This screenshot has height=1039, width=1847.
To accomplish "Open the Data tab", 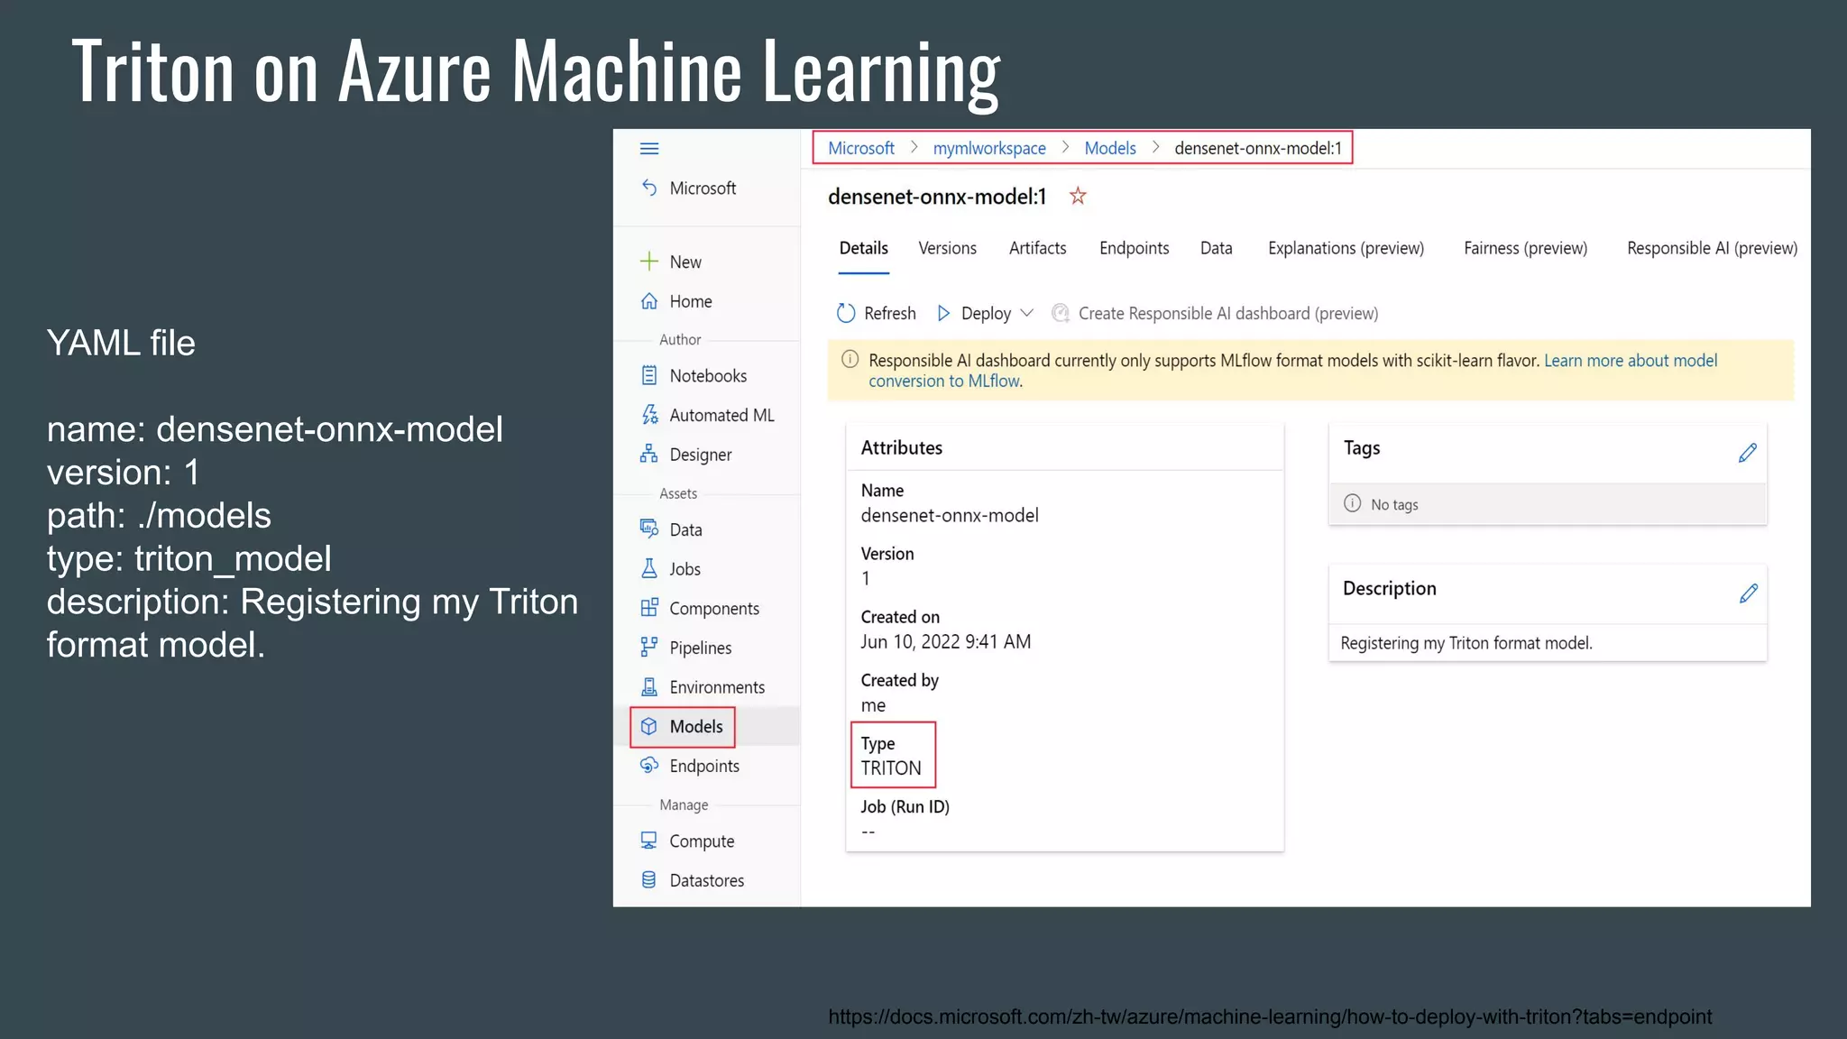I will [x=1216, y=248].
